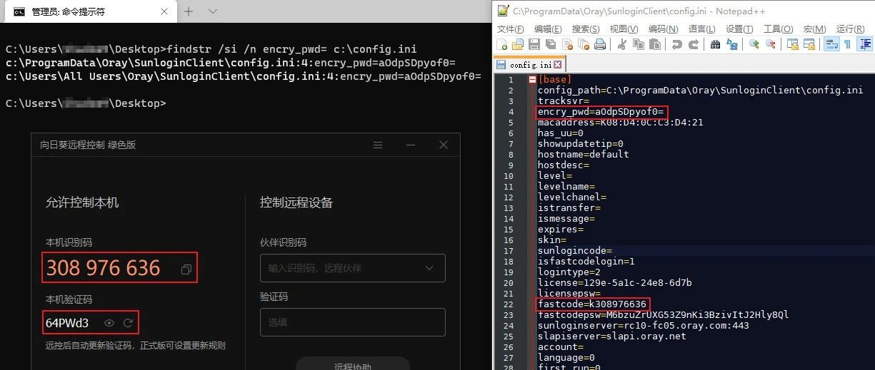Open the 语言(L) menu in Notepad++
This screenshot has height=370, width=875.
click(x=701, y=29)
